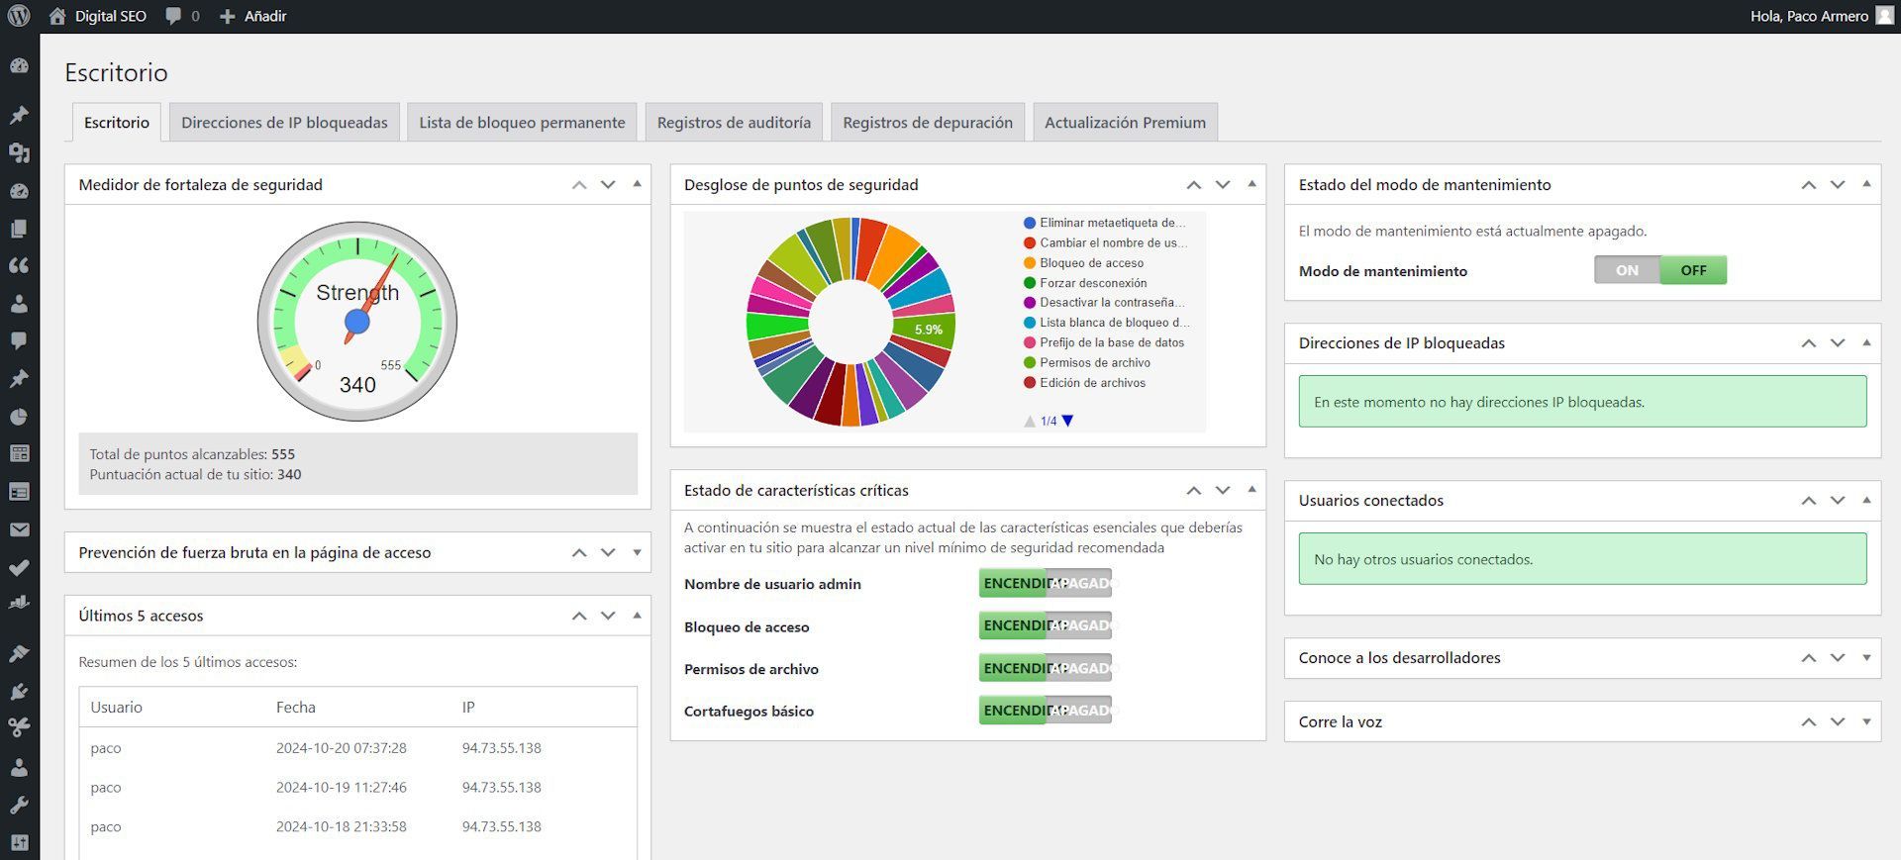Open the Tools wrench sidebar icon
1901x860 pixels.
19,805
